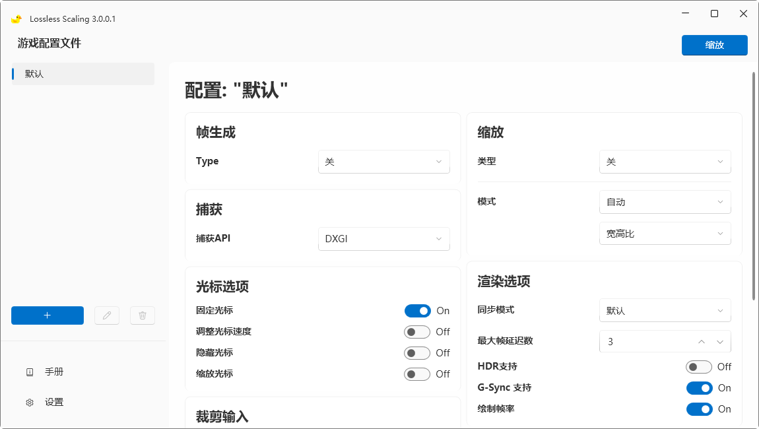Image resolution: width=759 pixels, height=429 pixels.
Task: Disable the 固定光标 toggle
Action: (417, 310)
